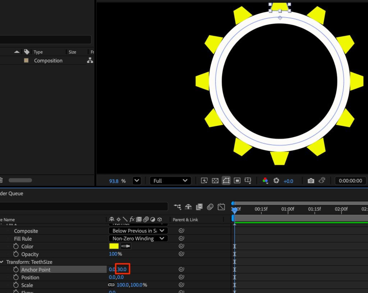
Task: Open the Show Channel color management icon
Action: [265, 181]
